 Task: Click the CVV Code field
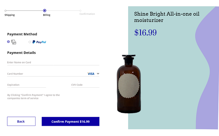(x=85, y=85)
